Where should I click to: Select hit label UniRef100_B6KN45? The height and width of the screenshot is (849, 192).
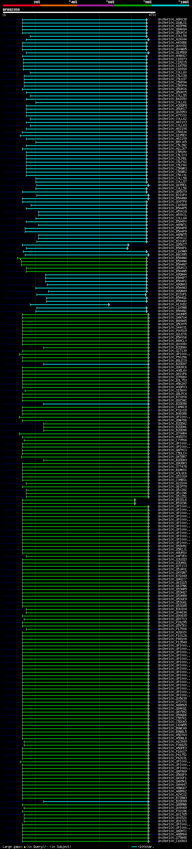pos(172,321)
